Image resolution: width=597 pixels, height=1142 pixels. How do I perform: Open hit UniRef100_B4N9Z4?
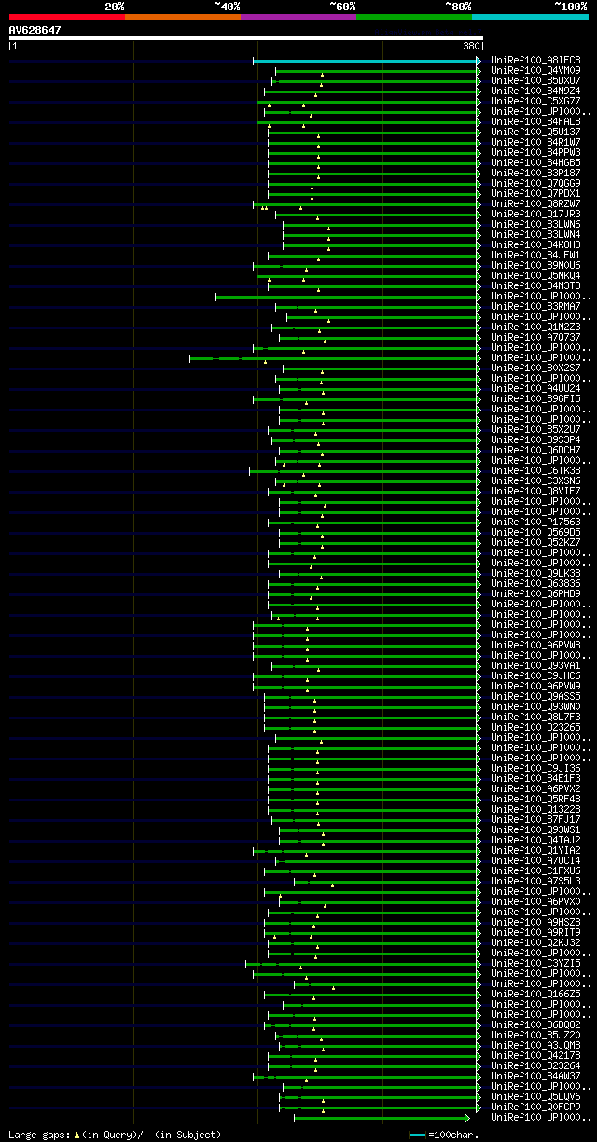click(x=535, y=91)
